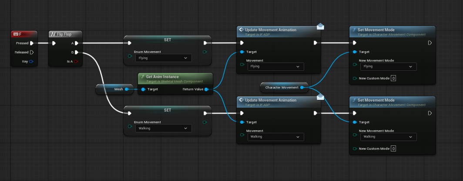Open the Flying dropdown in the top SET node
Viewport: 463px width, 181px height.
163,58
